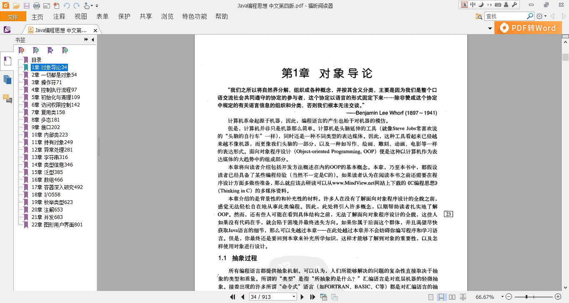This screenshot has width=569, height=303.
Task: Open the Hand tool dropdown arrow
Action: point(92,6)
